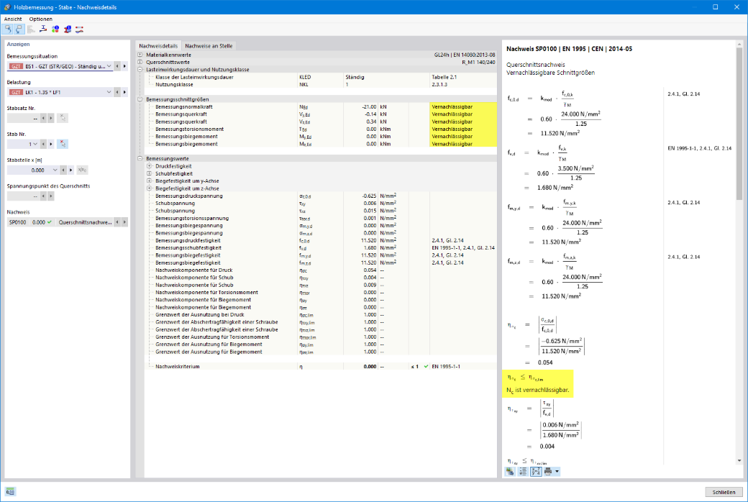
Task: Select the previous Stab Nr. with the left arrow
Action: (x=43, y=144)
